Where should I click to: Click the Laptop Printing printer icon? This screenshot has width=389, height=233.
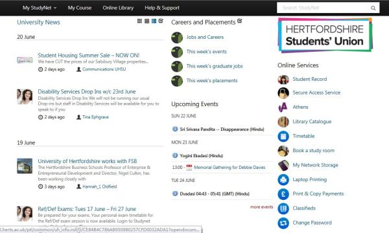pyautogui.click(x=283, y=180)
